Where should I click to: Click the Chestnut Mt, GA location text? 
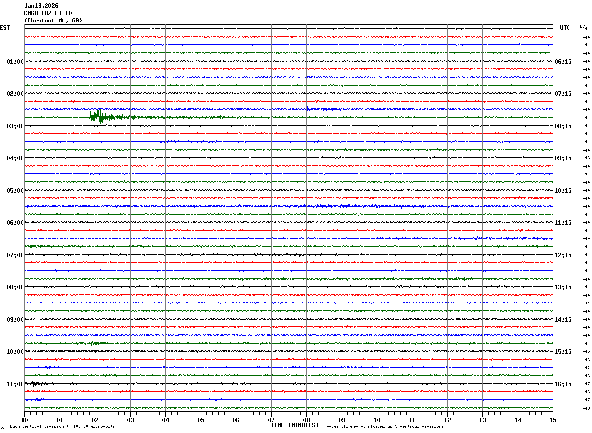tap(53, 21)
